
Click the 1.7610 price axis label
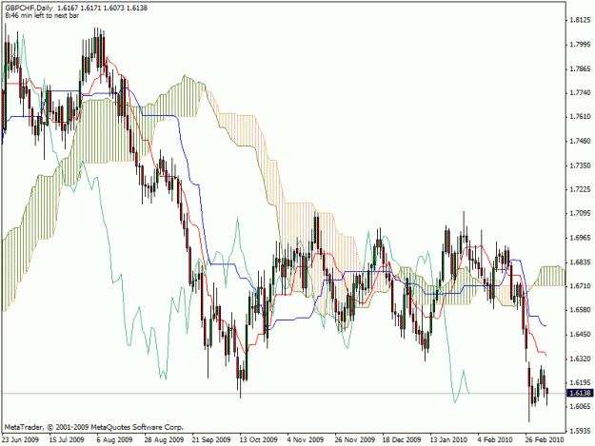581,117
